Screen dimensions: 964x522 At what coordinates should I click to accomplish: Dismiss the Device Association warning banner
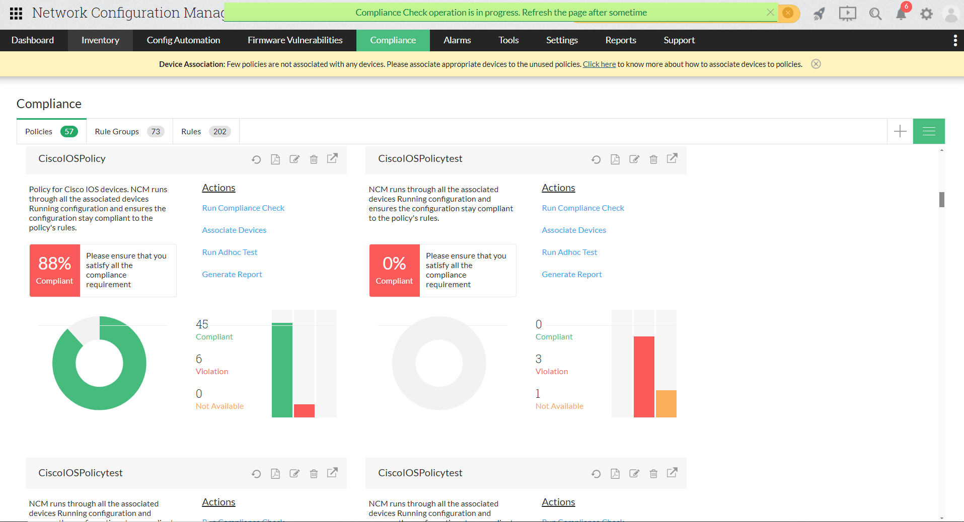815,64
